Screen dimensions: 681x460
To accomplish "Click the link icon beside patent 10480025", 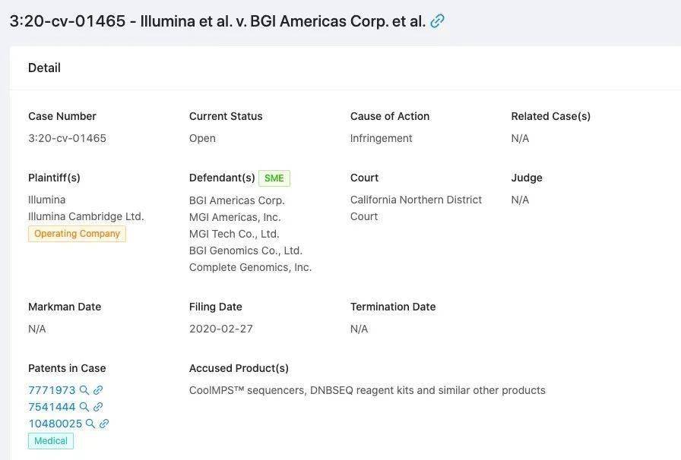I will pyautogui.click(x=104, y=424).
